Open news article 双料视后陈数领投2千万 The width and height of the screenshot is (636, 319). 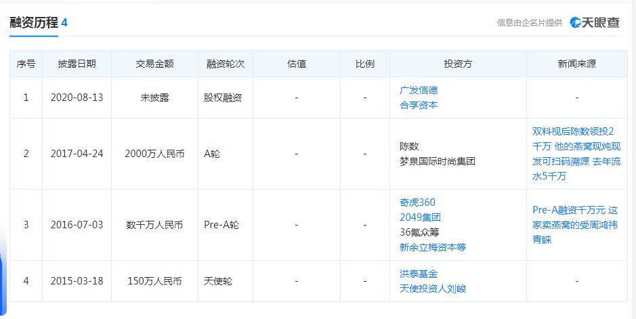coord(576,154)
